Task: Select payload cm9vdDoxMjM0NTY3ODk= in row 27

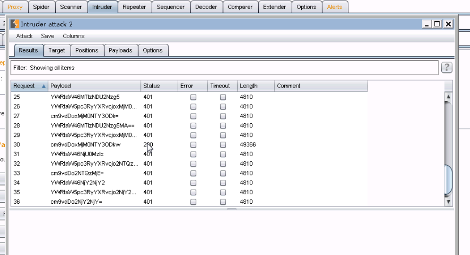Action: [84, 116]
